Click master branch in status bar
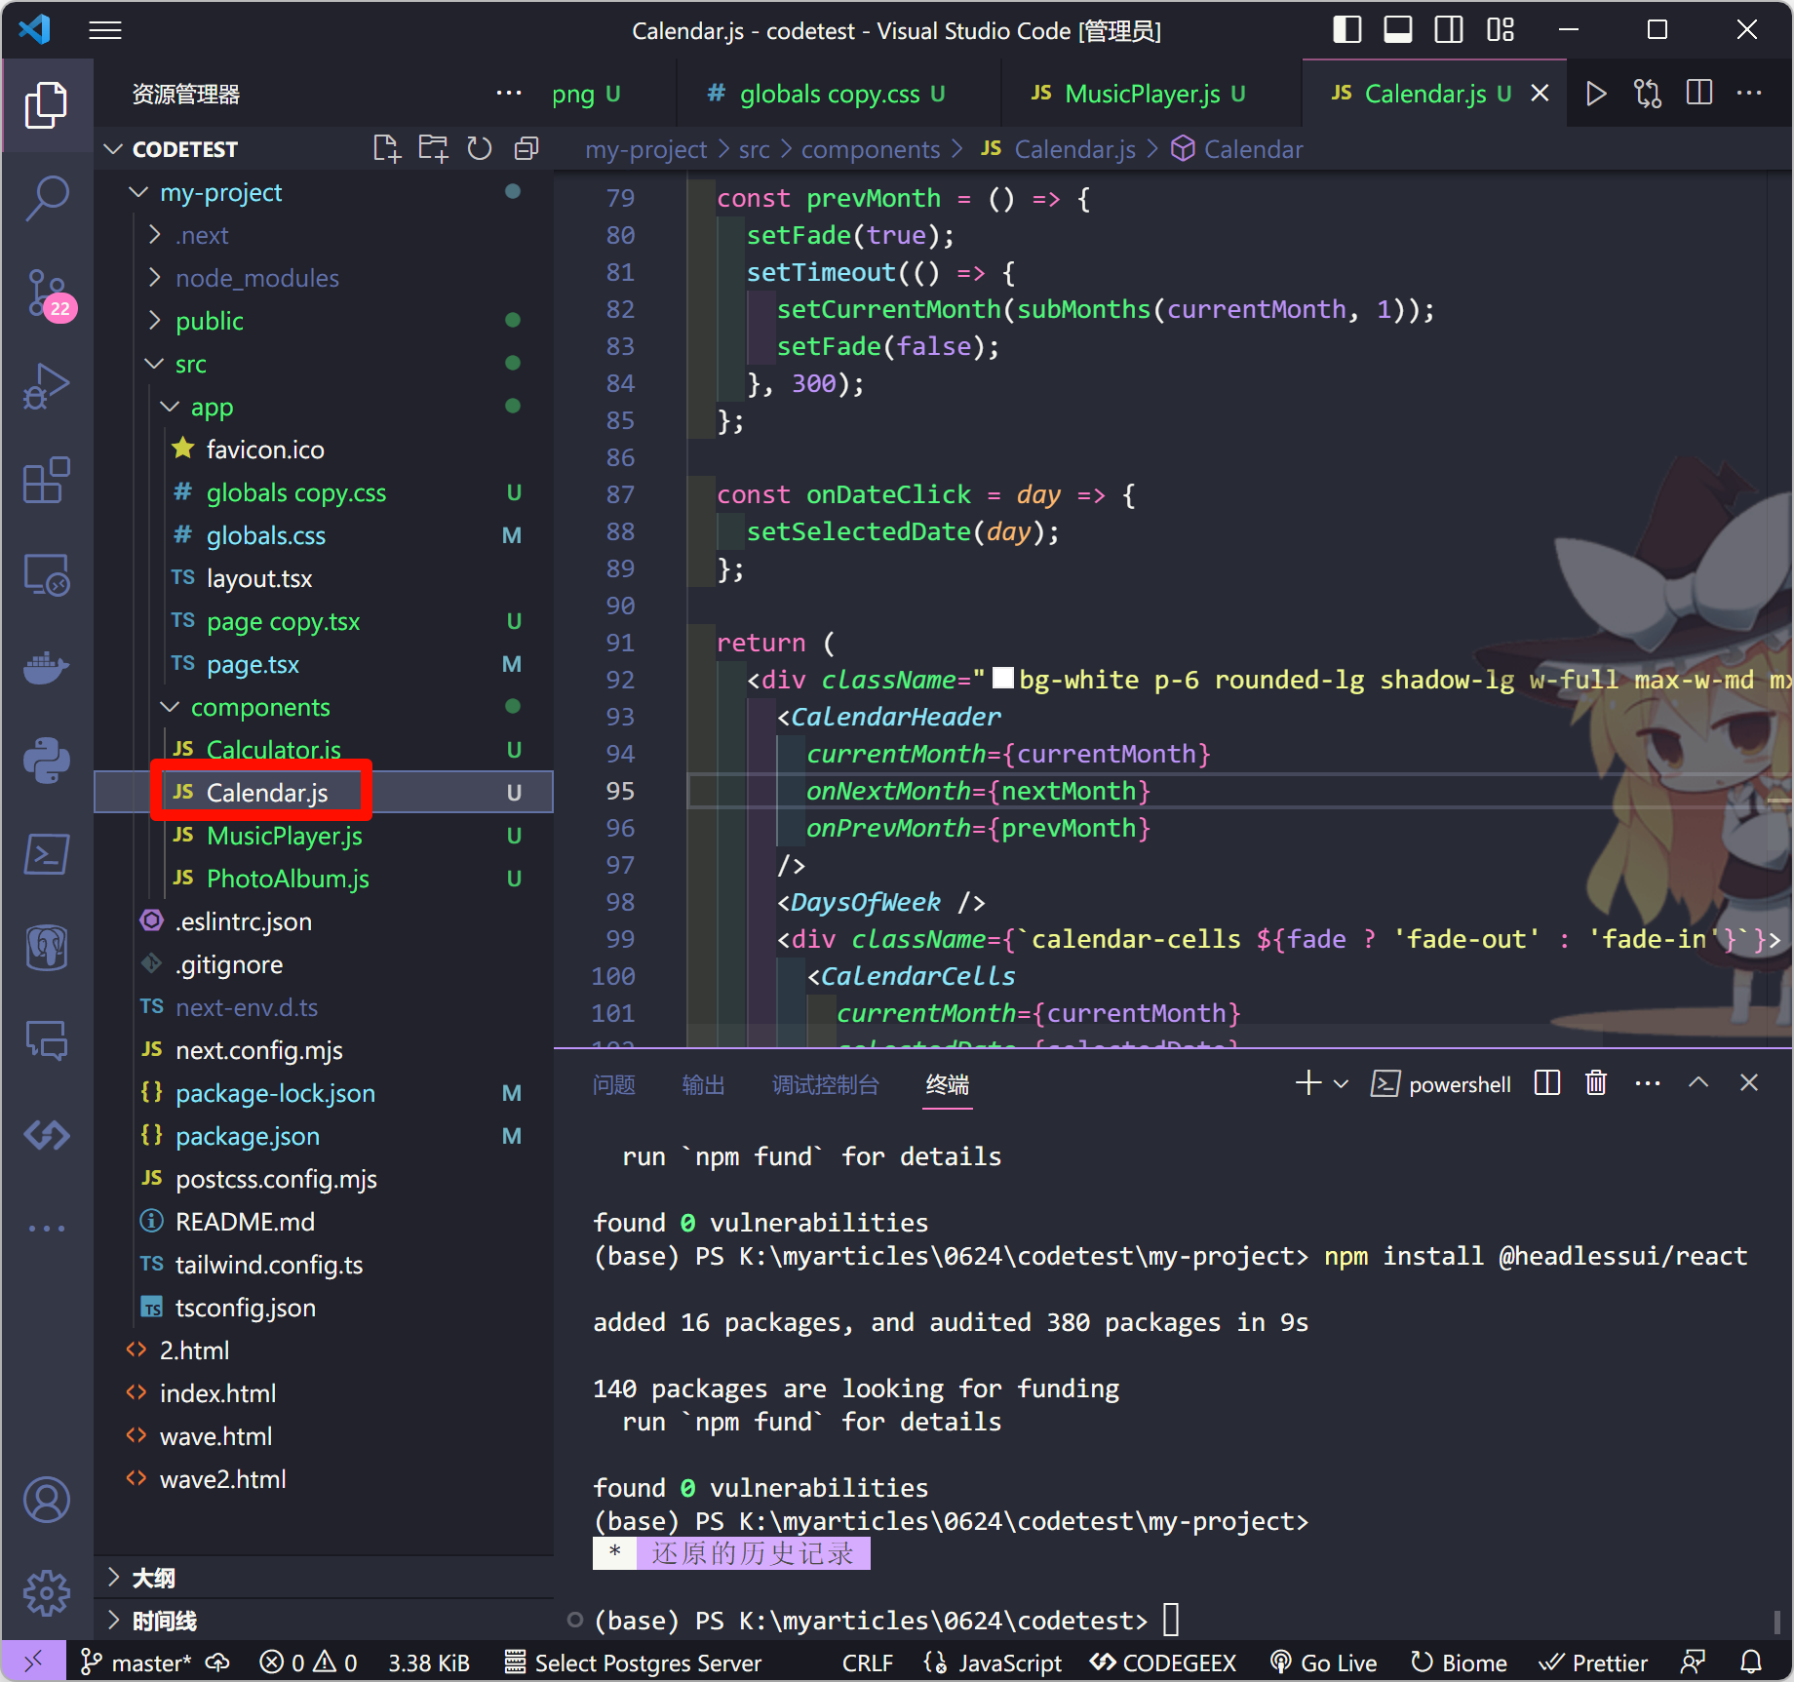 (137, 1662)
